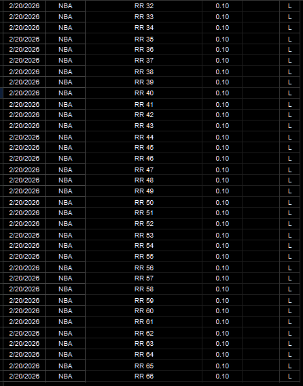Click the RR 57 cell
Image resolution: width=303 pixels, height=386 pixels.
pyautogui.click(x=144, y=278)
